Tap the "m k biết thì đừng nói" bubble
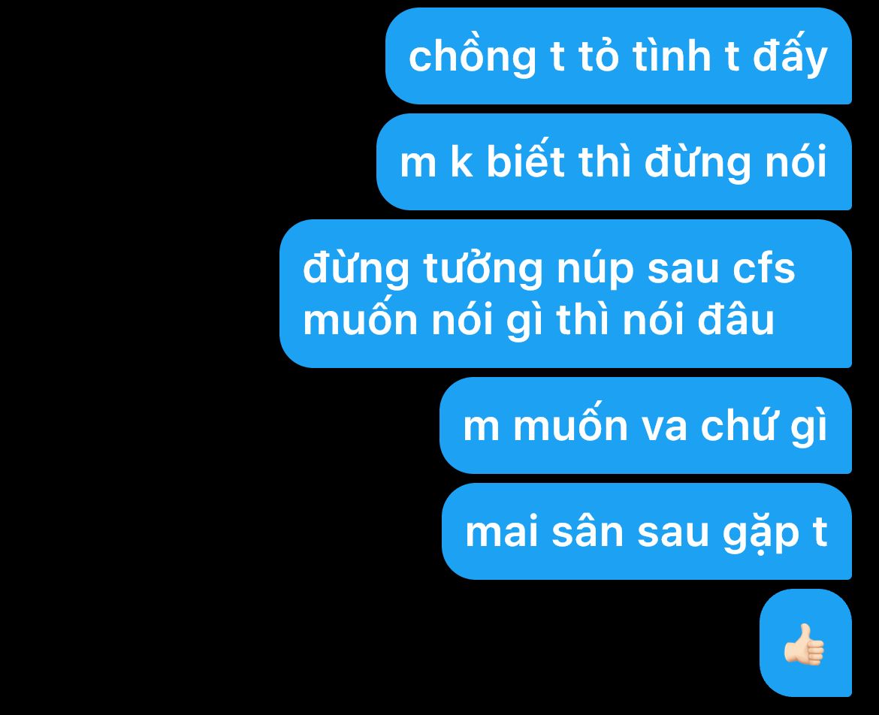The image size is (879, 715). click(614, 162)
